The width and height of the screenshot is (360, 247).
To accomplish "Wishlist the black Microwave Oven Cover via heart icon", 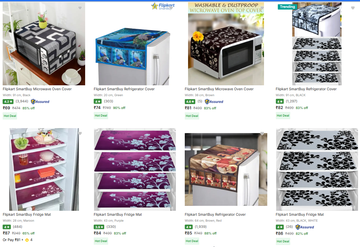I will pos(80,8).
